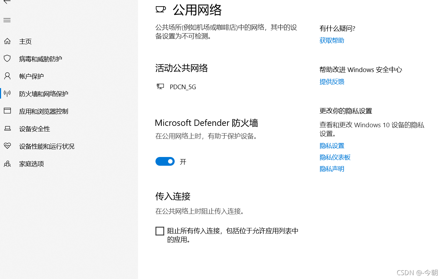Screen dimensions: 443x279
Task: Click the 公用网络 page heading
Action: (x=197, y=10)
